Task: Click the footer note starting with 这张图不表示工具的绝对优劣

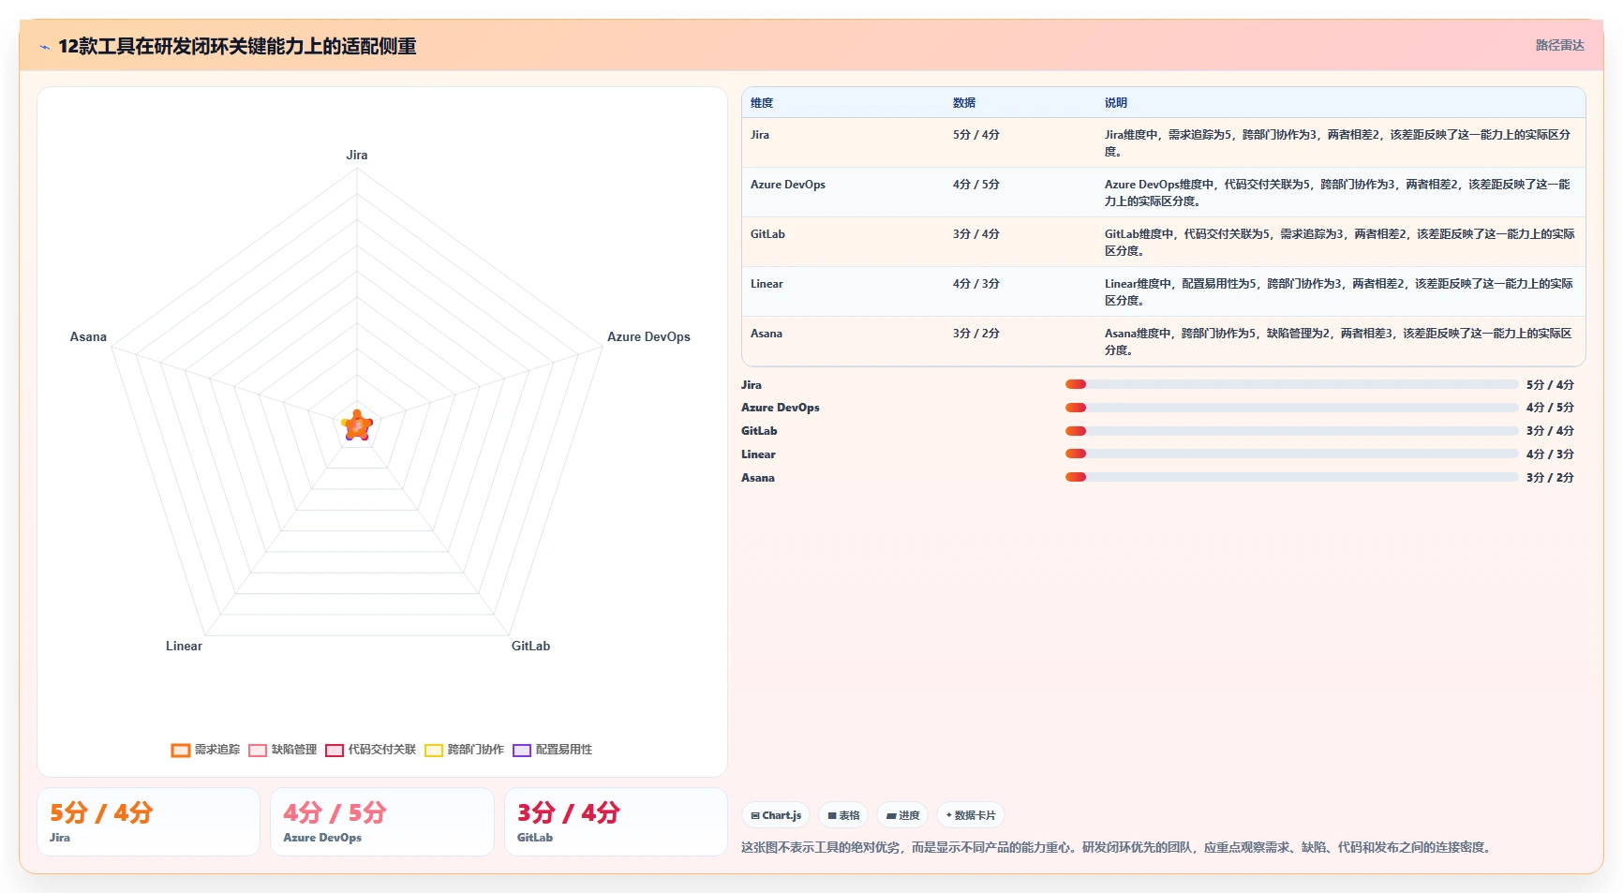Action: click(1115, 847)
